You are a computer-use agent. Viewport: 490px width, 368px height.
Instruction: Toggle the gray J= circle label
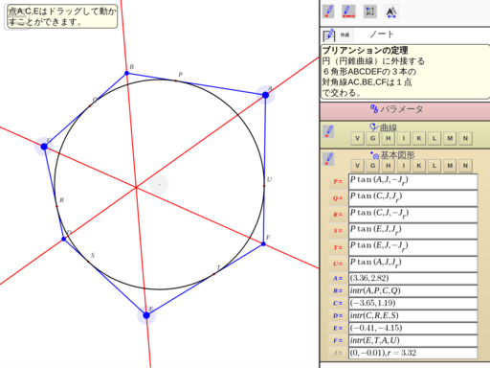(x=338, y=353)
